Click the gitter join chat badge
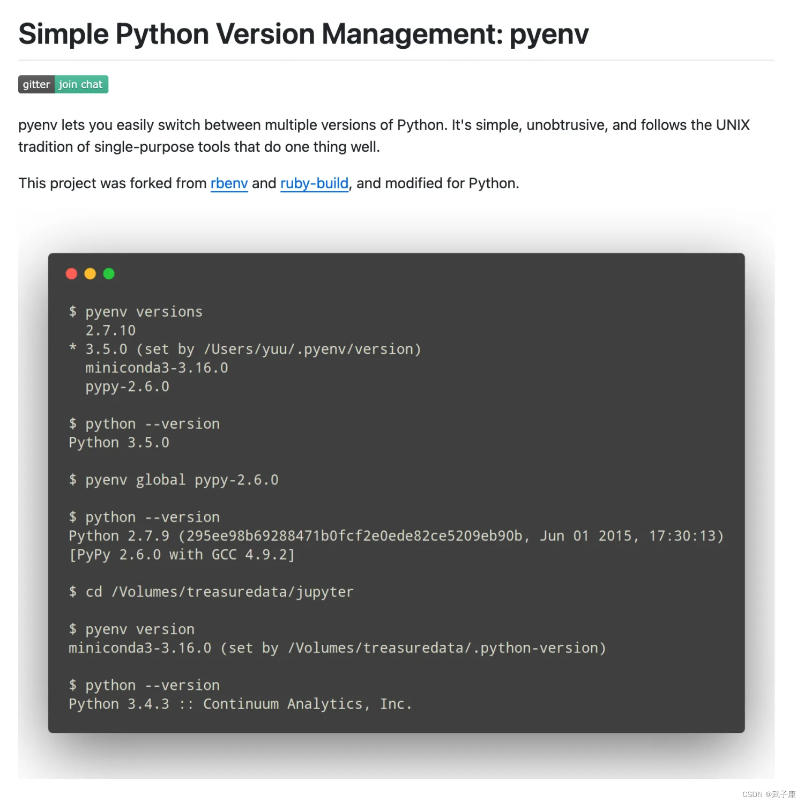The width and height of the screenshot is (804, 803). [x=63, y=84]
